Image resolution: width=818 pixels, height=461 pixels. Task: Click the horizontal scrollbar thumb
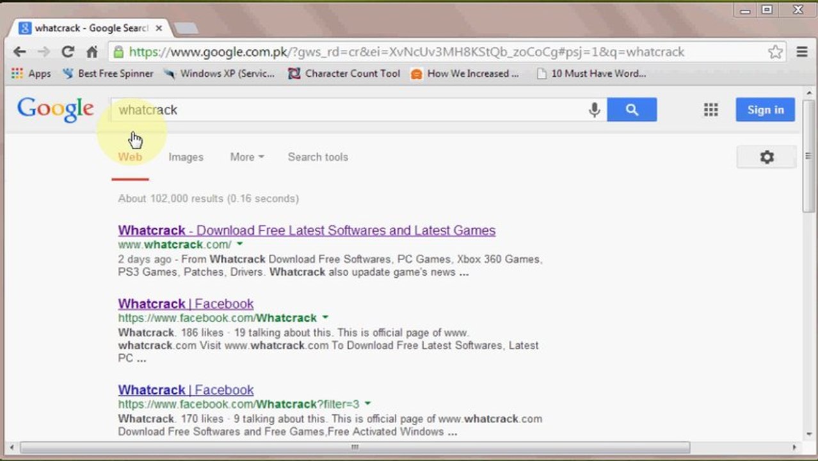point(355,448)
